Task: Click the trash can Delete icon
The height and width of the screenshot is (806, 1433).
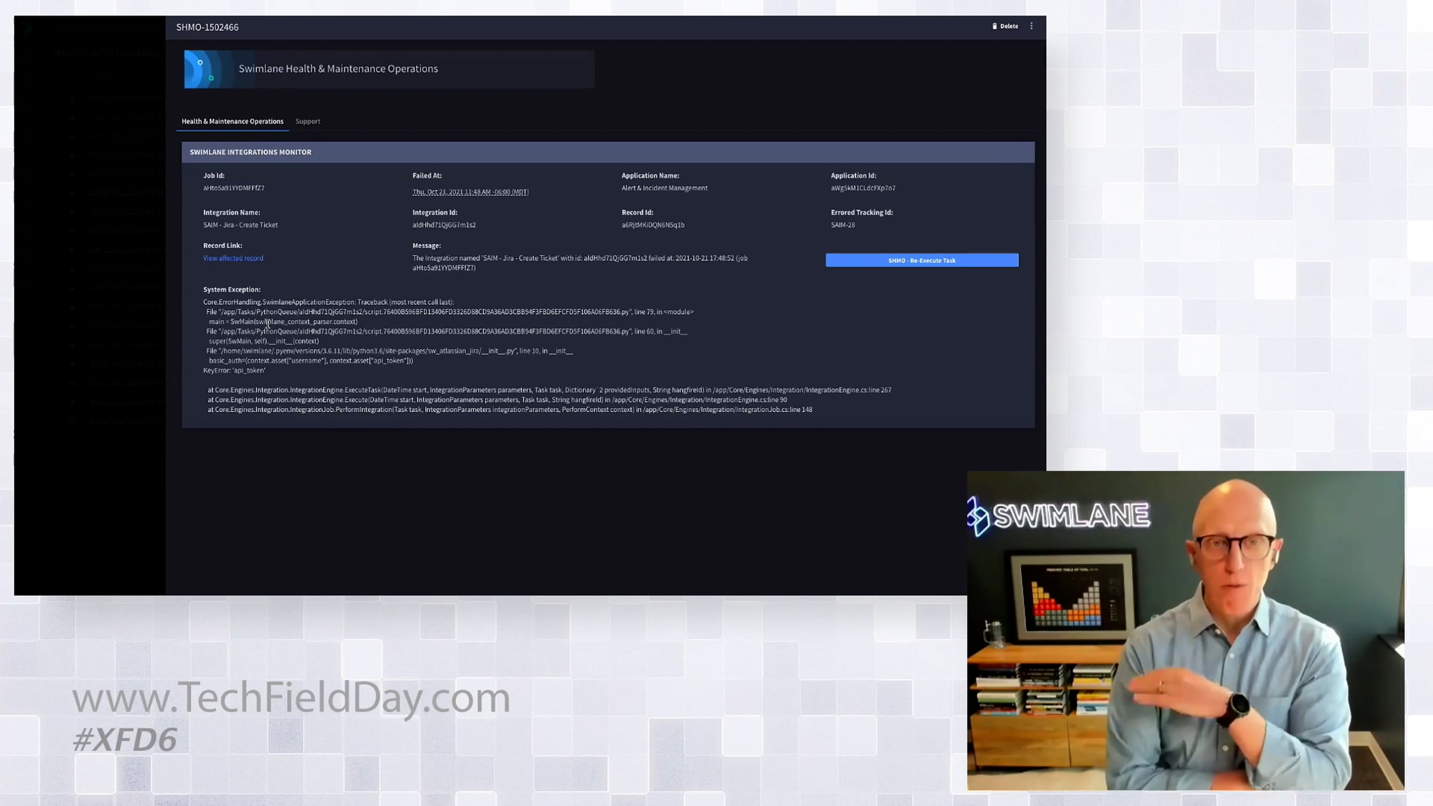Action: 995,26
